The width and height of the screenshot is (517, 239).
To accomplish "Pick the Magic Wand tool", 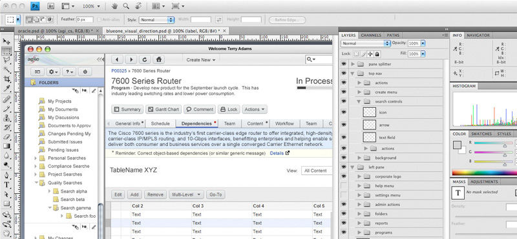I will click(6, 69).
